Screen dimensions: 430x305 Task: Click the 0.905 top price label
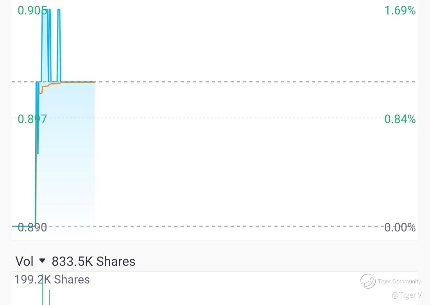pos(32,11)
